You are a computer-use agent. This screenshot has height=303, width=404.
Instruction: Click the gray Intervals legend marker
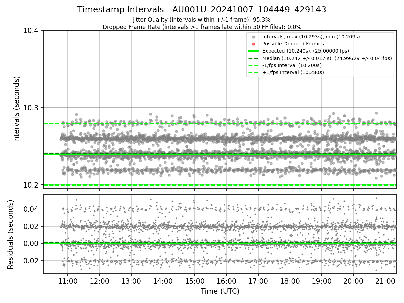coord(254,37)
